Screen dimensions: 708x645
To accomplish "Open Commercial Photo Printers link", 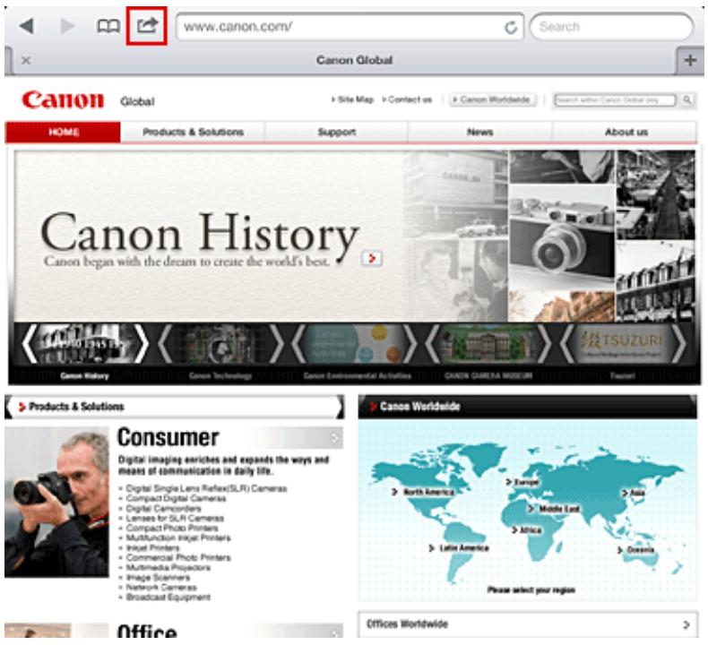I will [x=178, y=558].
